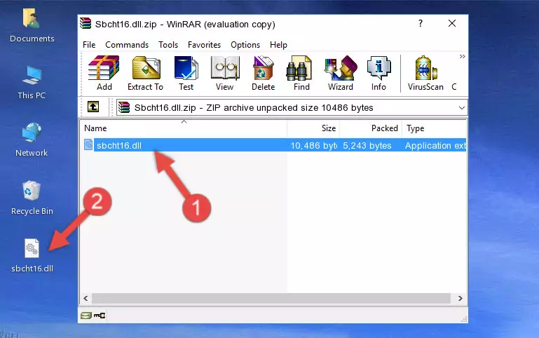This screenshot has width=539, height=338.
Task: Select the Network desktop icon
Action: [32, 140]
